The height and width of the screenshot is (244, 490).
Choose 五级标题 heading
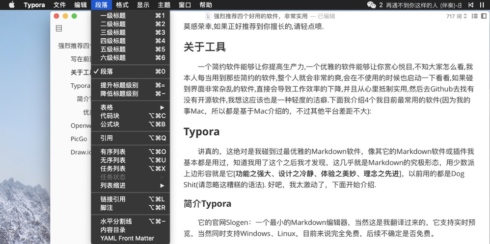point(130,49)
